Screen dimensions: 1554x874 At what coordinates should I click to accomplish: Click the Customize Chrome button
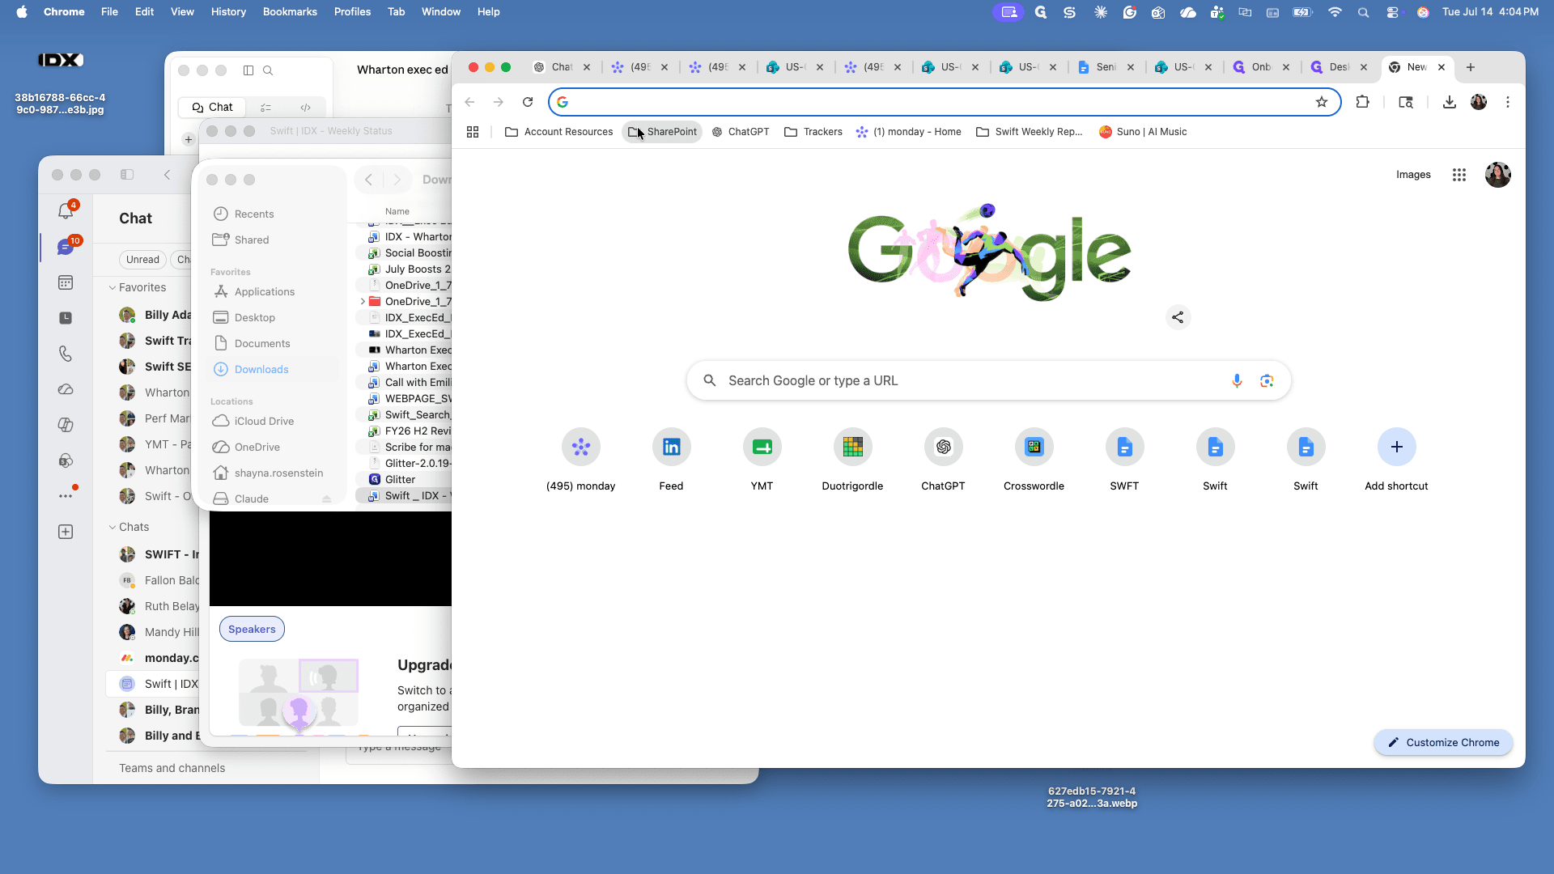click(x=1444, y=743)
